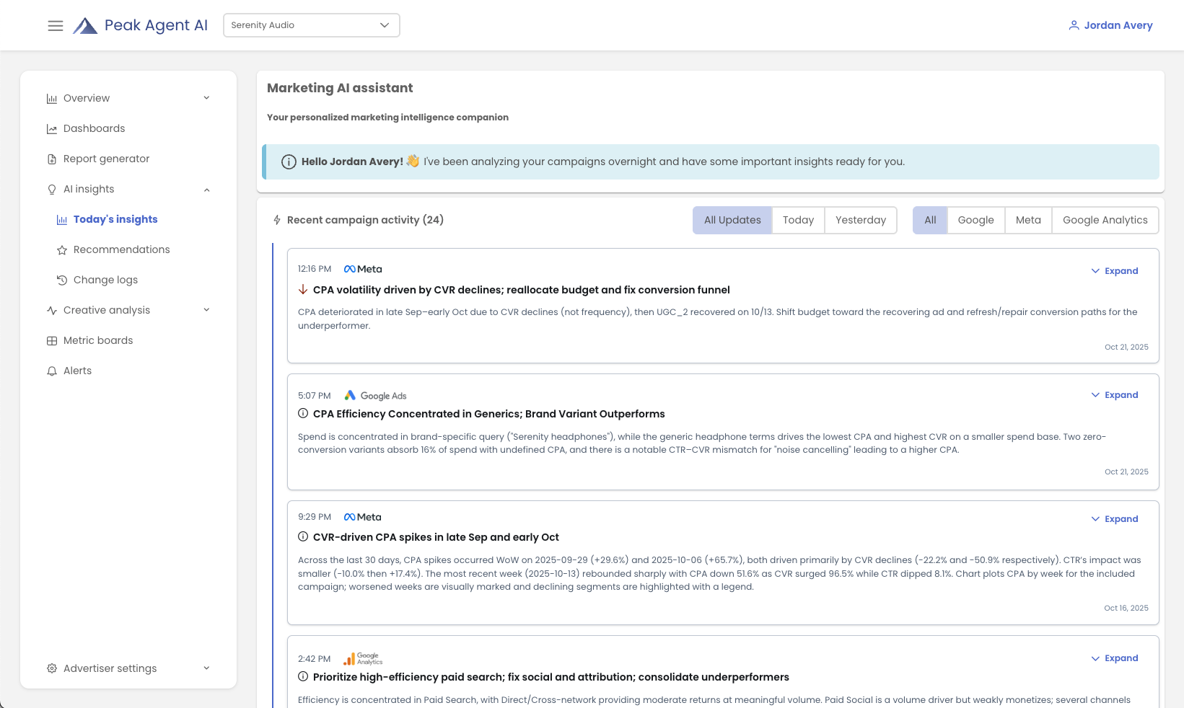Select the Google Analytics filter tab
1184x708 pixels.
[x=1105, y=220]
